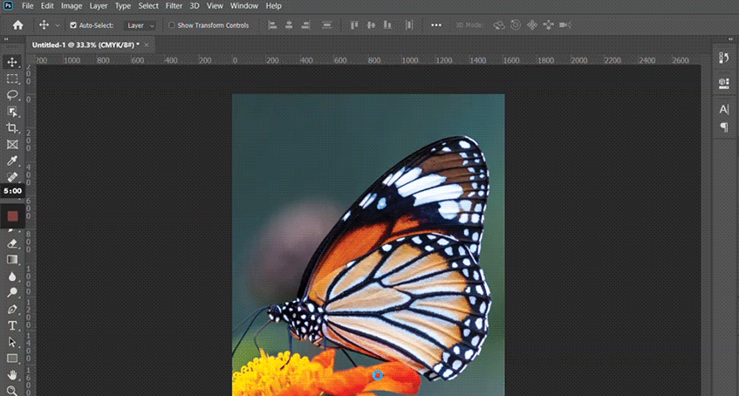Viewport: 739px width, 396px height.
Task: Go to the Home screen icon
Action: click(x=18, y=25)
